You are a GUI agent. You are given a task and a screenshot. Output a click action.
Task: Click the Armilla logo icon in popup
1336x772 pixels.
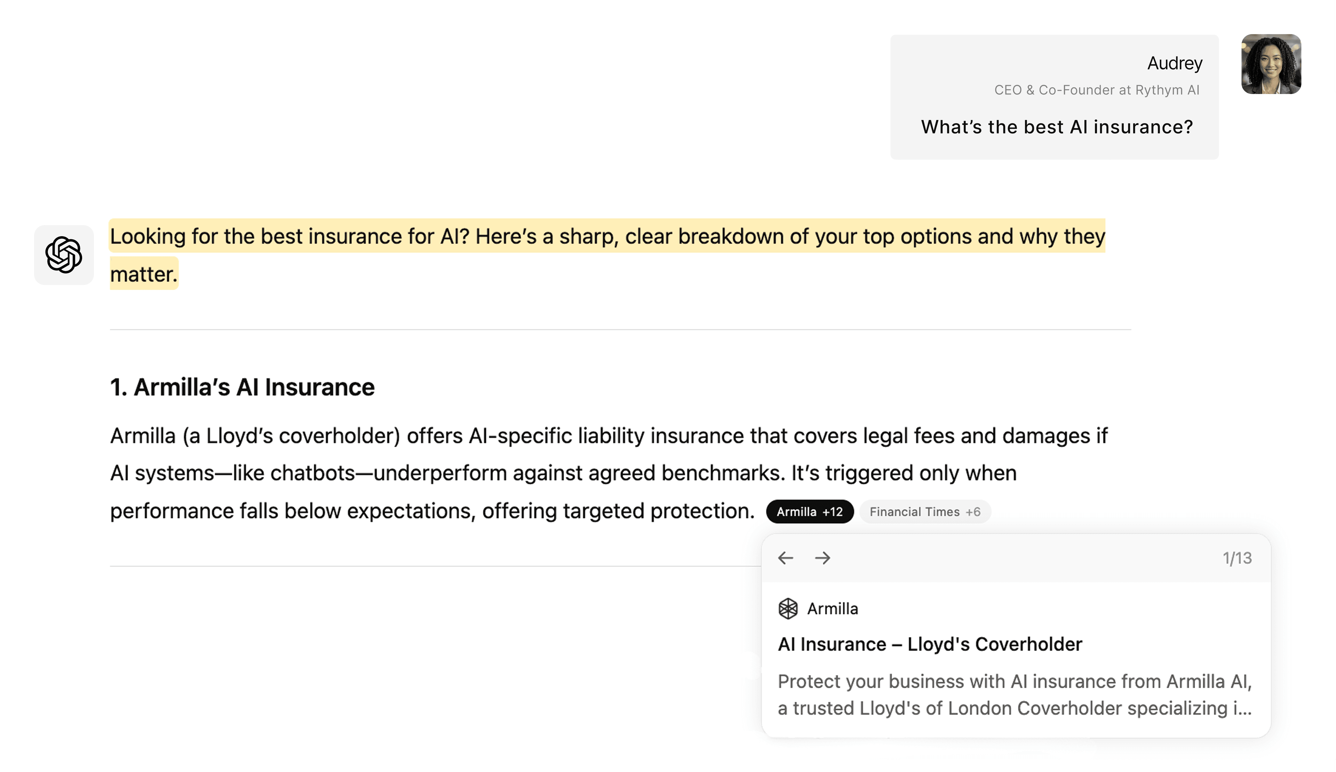788,609
